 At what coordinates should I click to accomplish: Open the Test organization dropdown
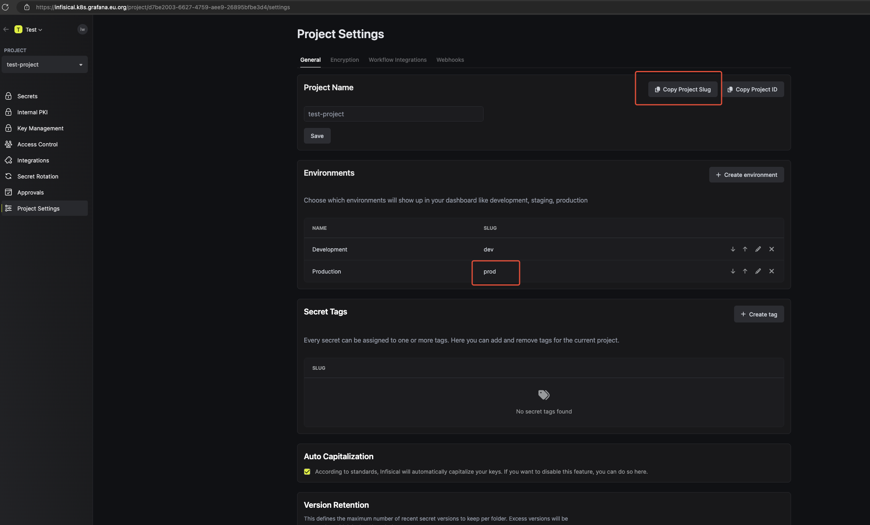[34, 30]
